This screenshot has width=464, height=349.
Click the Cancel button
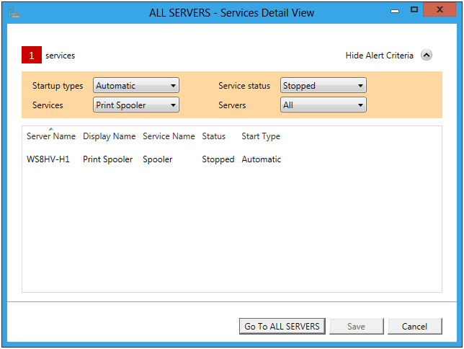[414, 326]
